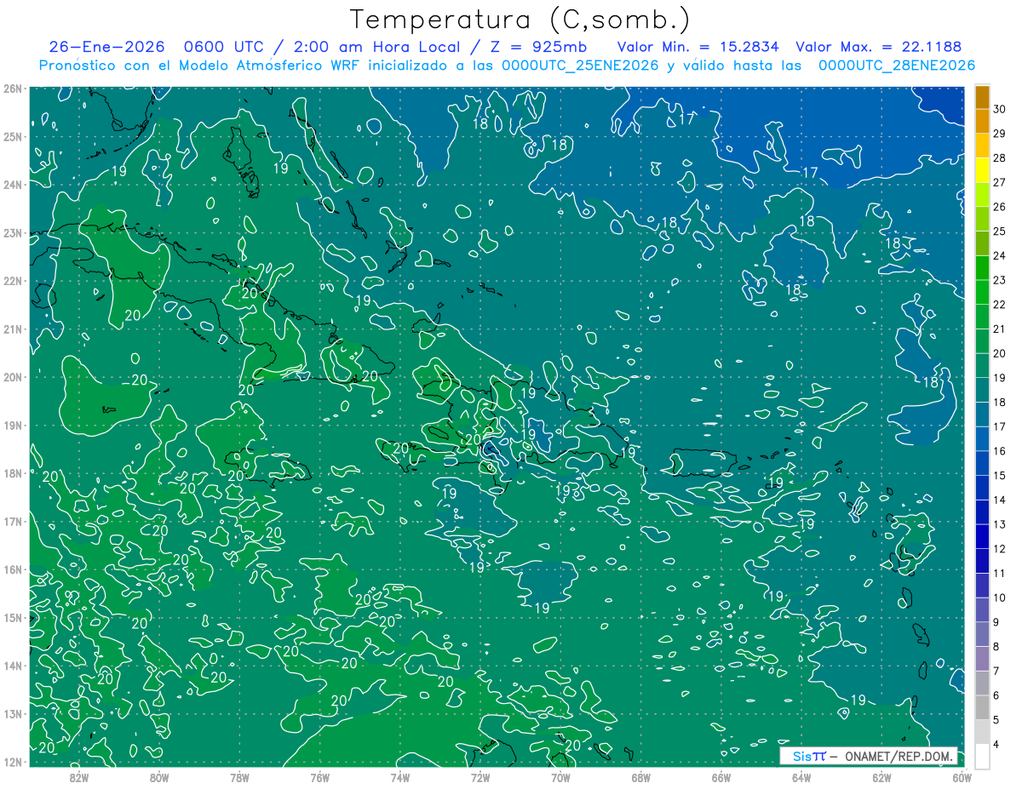
Task: Click the 11 label on the color scale
Action: tap(1000, 573)
